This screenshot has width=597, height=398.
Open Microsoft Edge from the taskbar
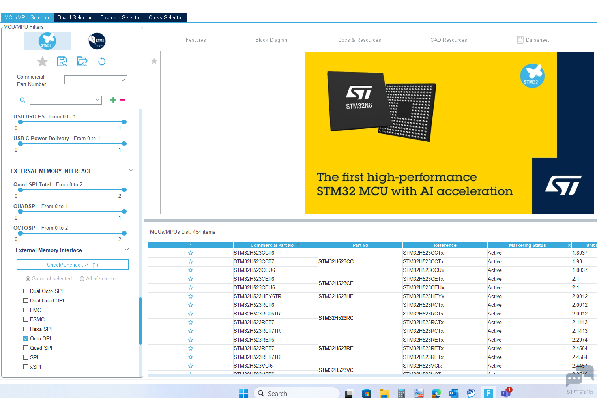click(x=436, y=393)
